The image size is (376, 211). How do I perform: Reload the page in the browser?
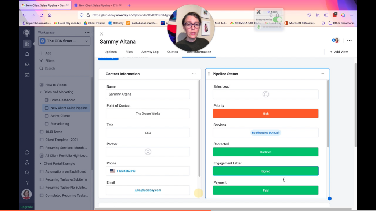pos(41,15)
